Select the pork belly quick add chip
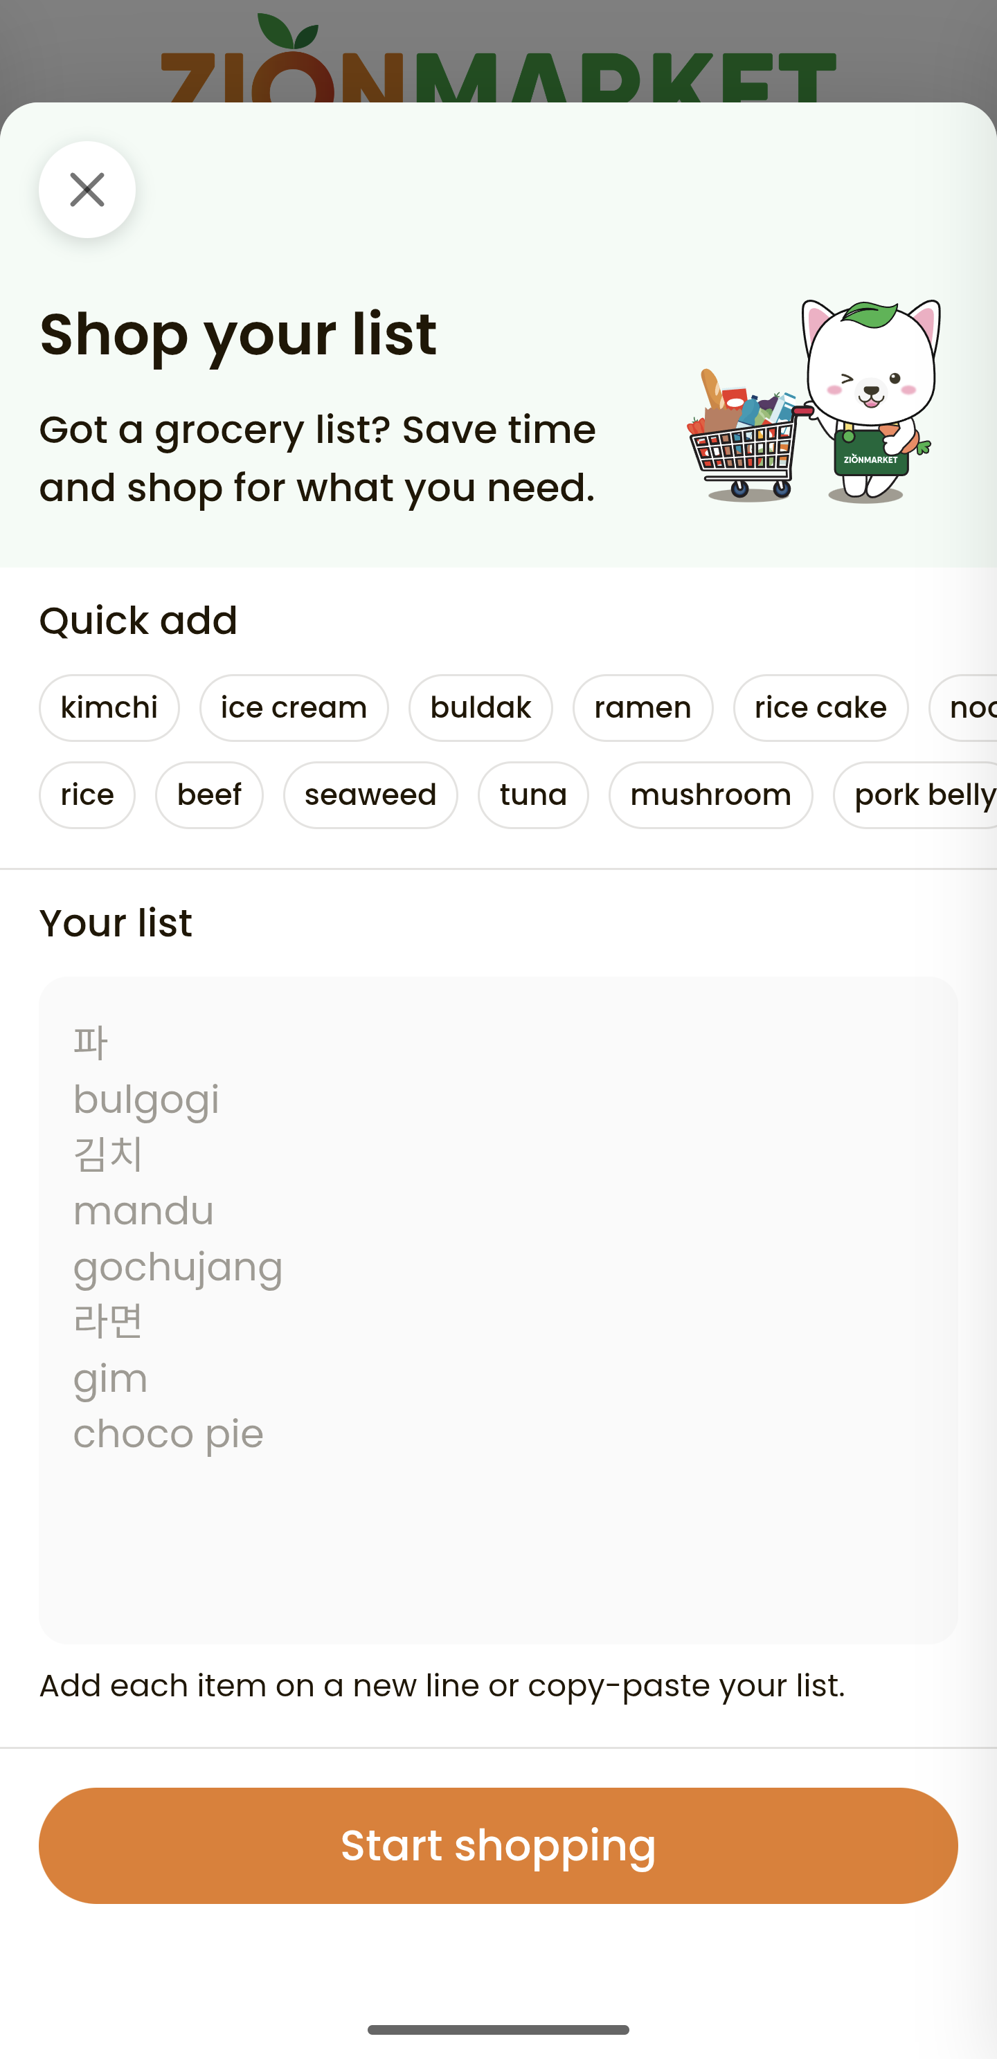The image size is (997, 2059). (x=921, y=794)
